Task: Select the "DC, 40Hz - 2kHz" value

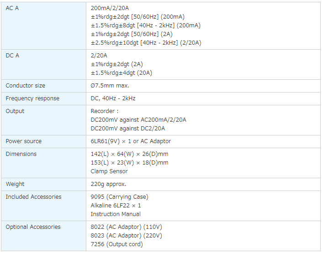Action: [x=113, y=98]
